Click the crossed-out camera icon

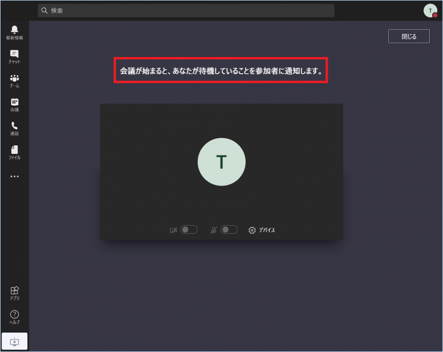(173, 230)
